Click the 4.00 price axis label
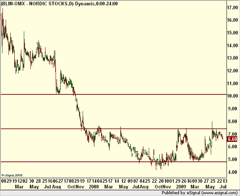The image size is (240, 196). pos(232,172)
